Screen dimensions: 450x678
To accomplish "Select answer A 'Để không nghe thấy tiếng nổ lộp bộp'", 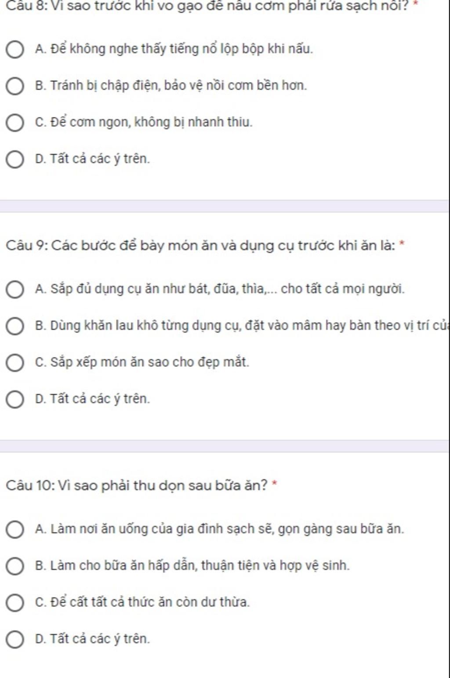I will pyautogui.click(x=15, y=49).
